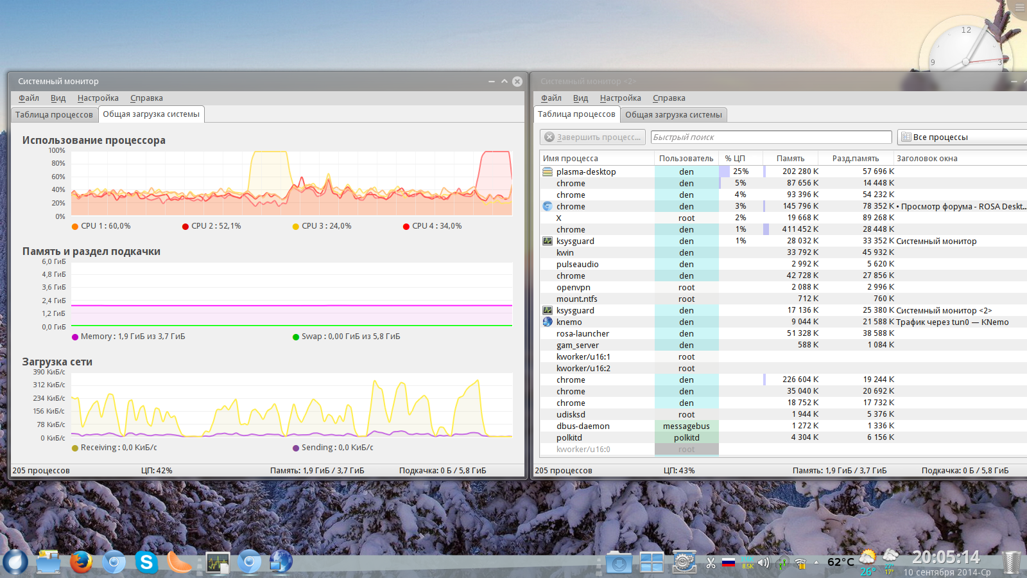This screenshot has height=578, width=1027.
Task: Launch Skype from the panel
Action: tap(146, 563)
